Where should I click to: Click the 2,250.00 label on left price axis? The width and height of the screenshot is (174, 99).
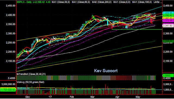[11, 43]
